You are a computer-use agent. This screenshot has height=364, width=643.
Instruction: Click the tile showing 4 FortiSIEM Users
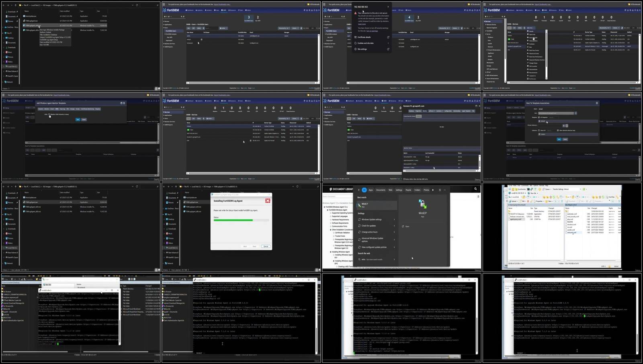pyautogui.click(x=409, y=18)
